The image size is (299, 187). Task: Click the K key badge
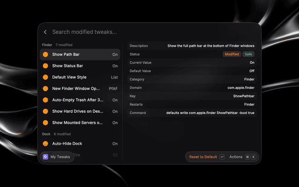(x=253, y=157)
